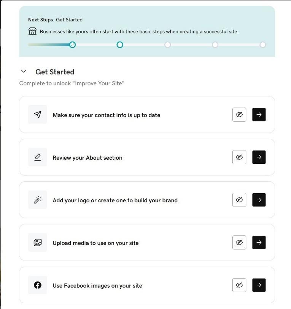The height and width of the screenshot is (309, 291).
Task: Hide the Upload media task
Action: tap(239, 242)
